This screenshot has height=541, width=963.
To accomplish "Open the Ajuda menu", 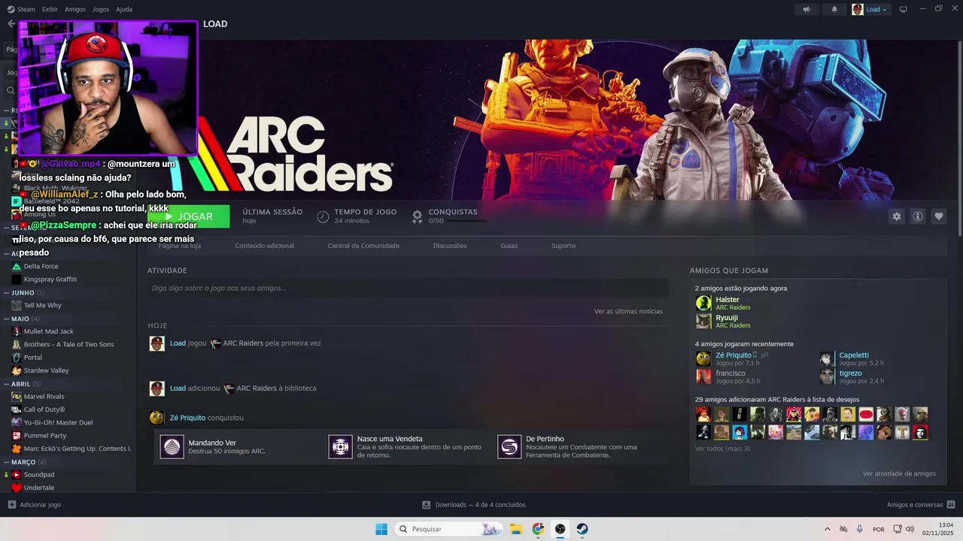I will (x=124, y=10).
